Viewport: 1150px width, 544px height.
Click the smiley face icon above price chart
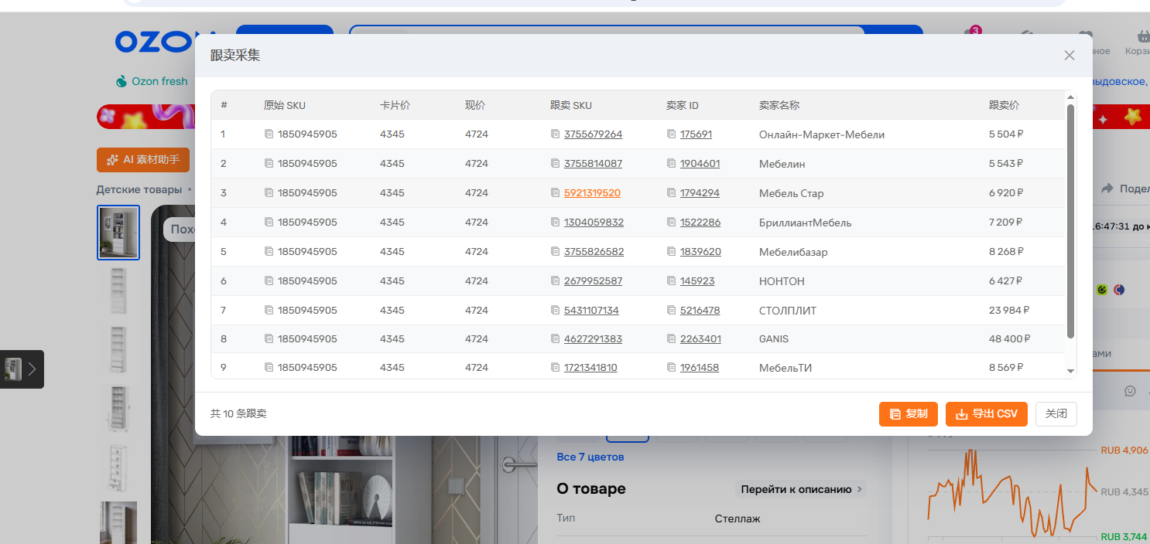tap(1130, 391)
